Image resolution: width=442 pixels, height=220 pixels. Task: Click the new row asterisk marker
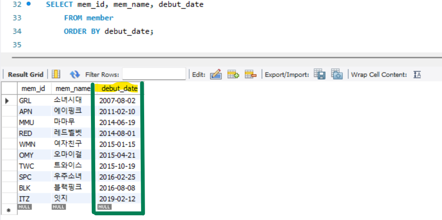(8, 210)
